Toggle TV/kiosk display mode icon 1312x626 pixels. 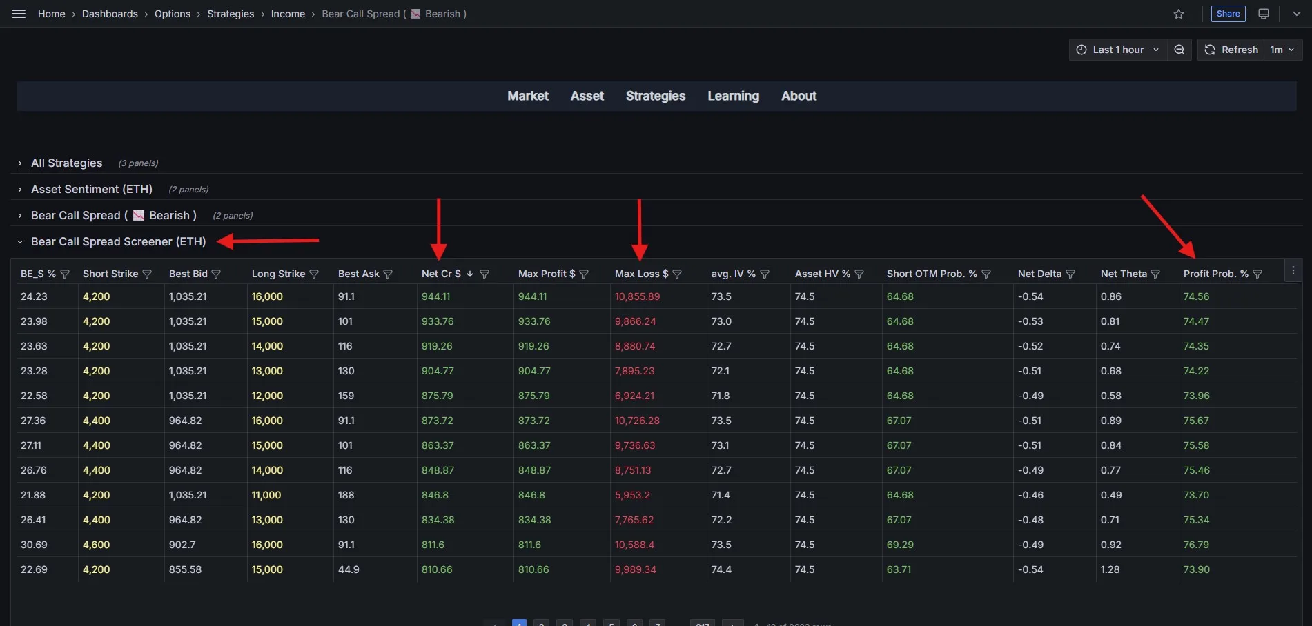[x=1264, y=14]
